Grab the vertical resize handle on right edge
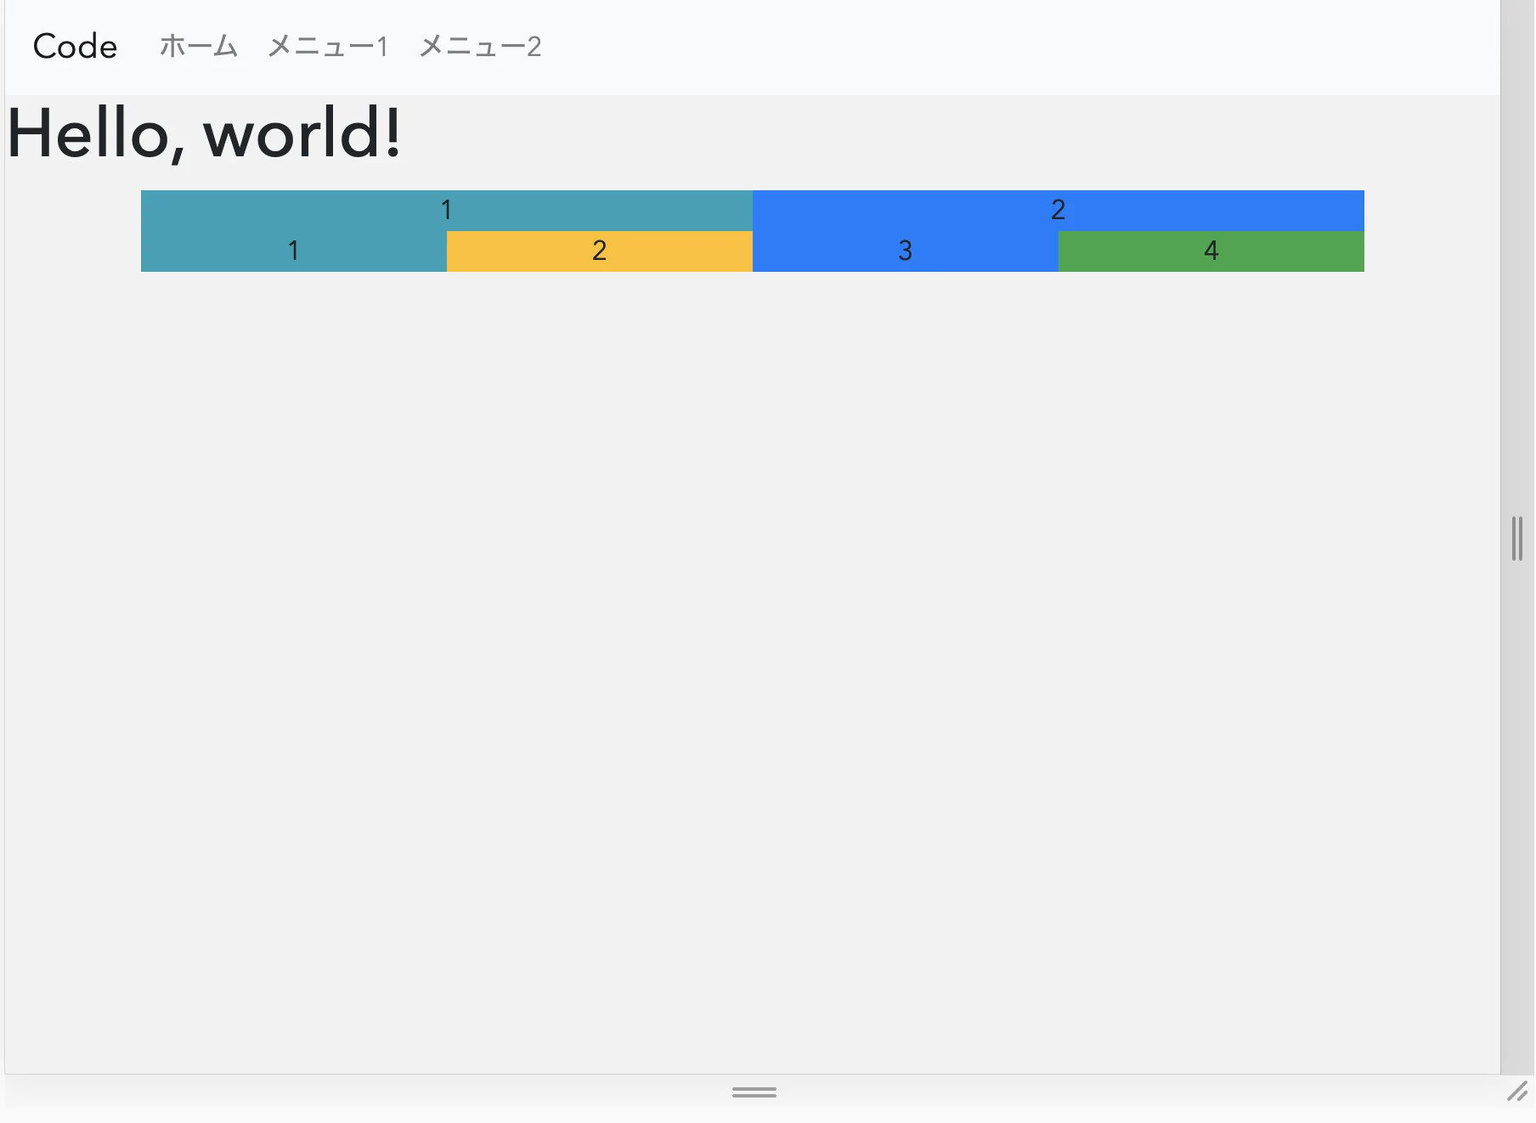This screenshot has width=1536, height=1123. coord(1517,539)
